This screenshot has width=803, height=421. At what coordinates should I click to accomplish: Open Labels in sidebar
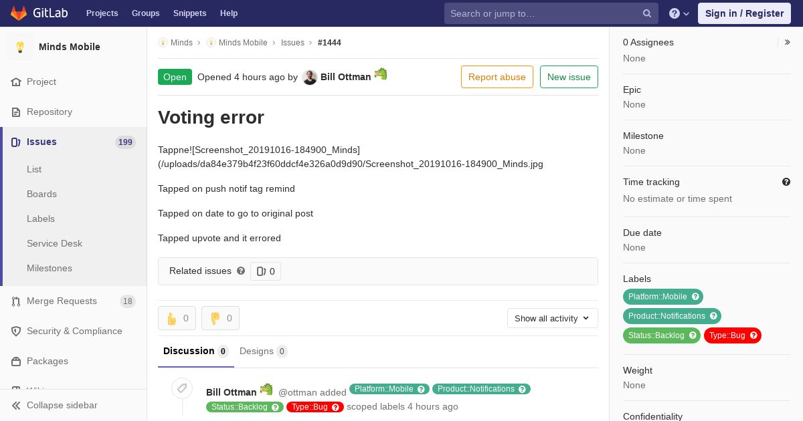click(41, 219)
